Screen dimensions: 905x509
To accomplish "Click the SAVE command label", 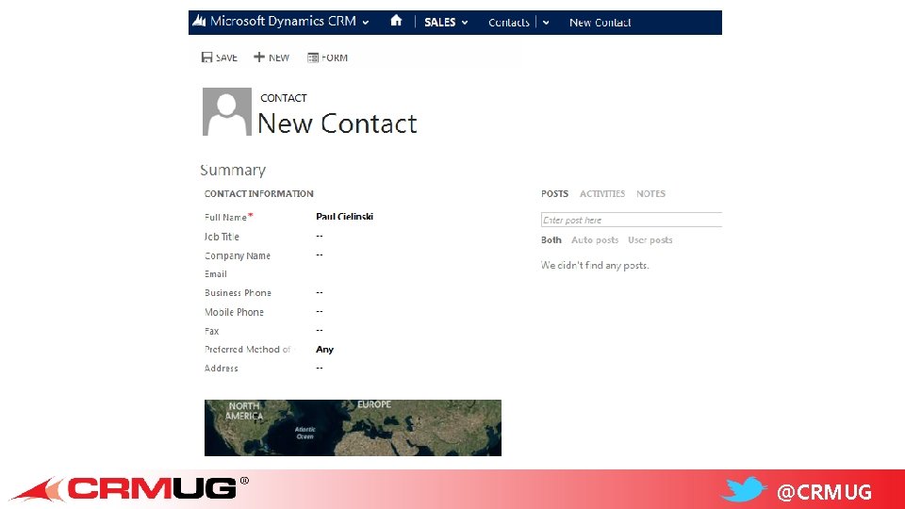I will coord(226,57).
